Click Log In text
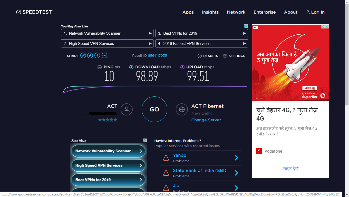The width and height of the screenshot is (349, 197). 318,12
